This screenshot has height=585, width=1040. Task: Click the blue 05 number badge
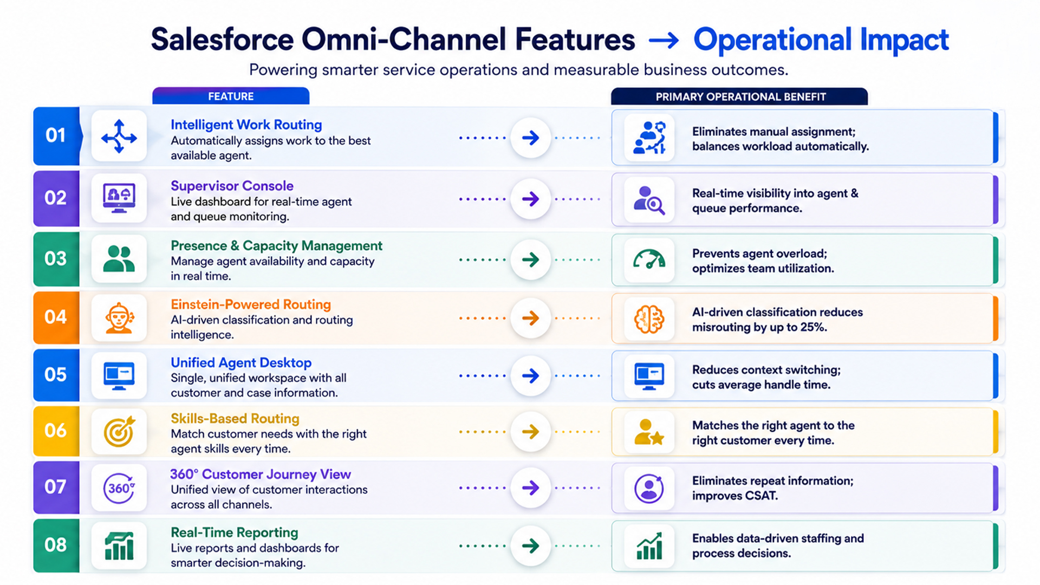point(56,375)
